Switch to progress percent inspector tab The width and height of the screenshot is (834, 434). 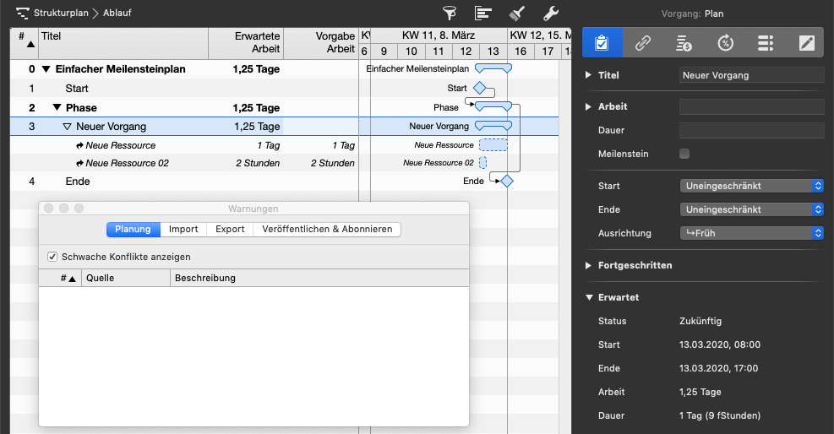pos(725,42)
